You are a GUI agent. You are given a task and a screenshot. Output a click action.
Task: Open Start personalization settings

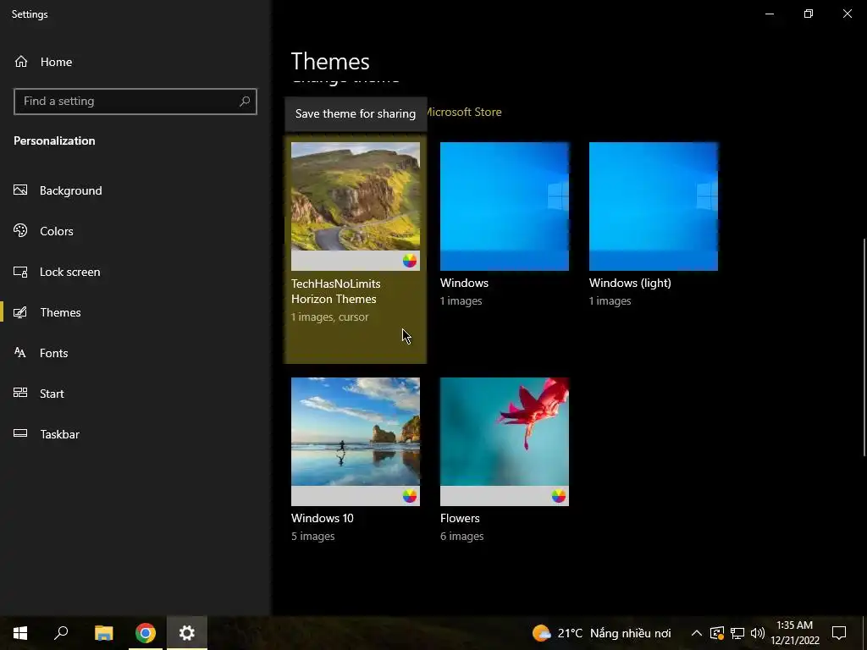tap(52, 394)
